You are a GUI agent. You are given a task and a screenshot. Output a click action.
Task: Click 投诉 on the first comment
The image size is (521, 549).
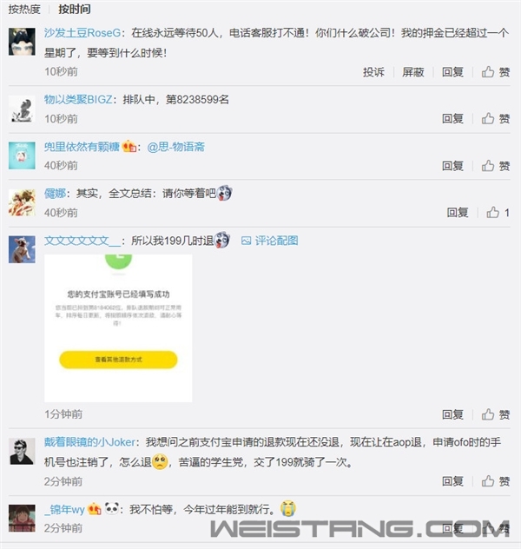[x=373, y=72]
